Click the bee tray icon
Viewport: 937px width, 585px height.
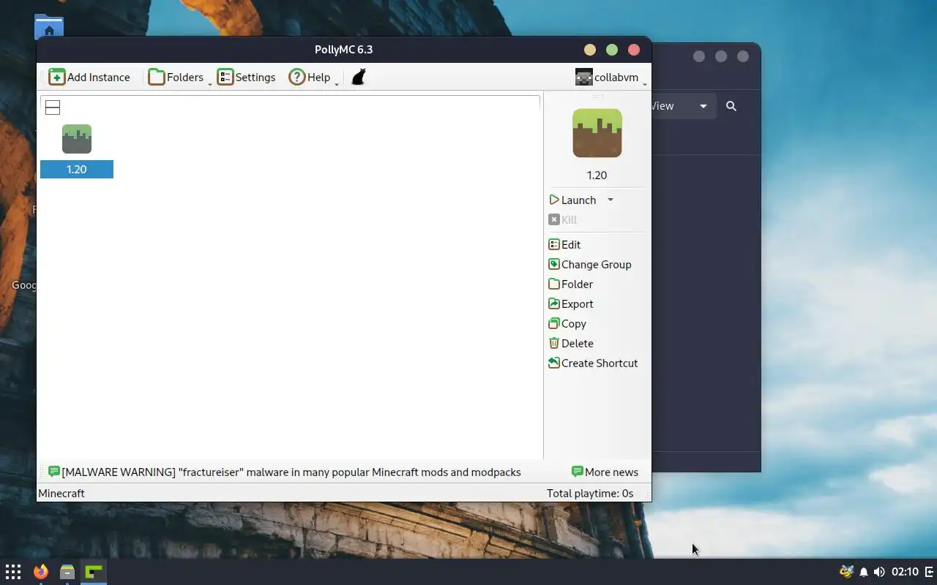847,571
